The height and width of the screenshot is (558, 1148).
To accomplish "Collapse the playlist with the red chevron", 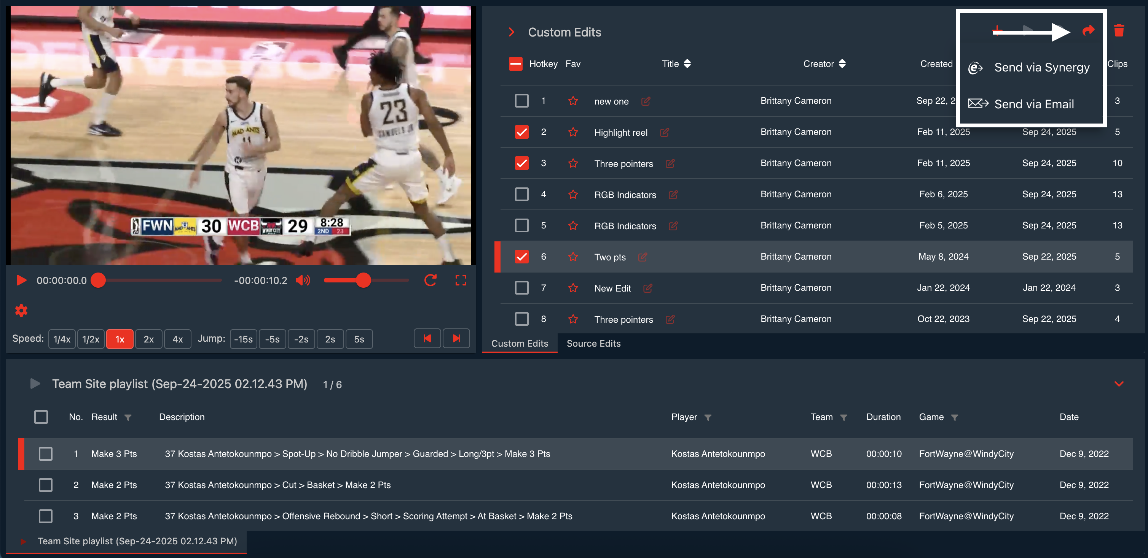I will (1119, 384).
